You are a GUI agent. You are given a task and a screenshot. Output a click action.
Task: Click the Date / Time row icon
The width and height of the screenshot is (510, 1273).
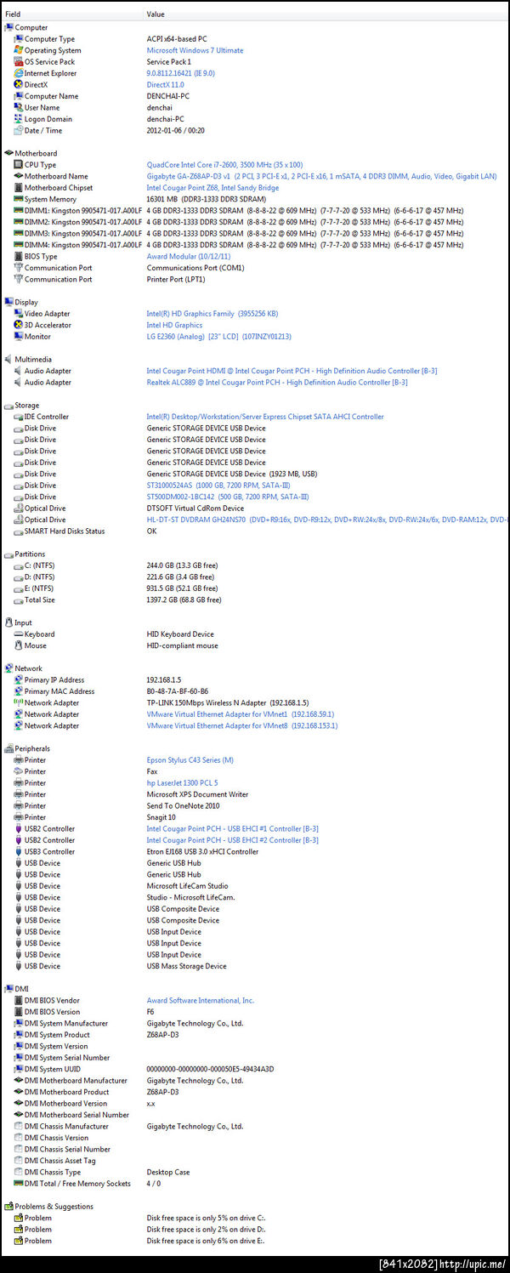(x=18, y=131)
